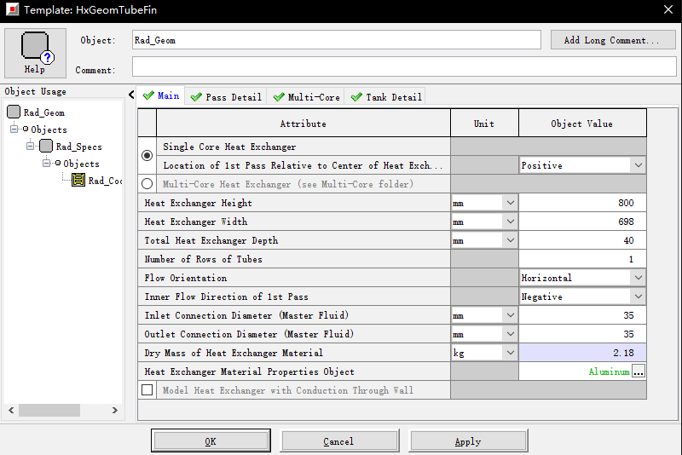
Task: Click the Help icon button
Action: pos(35,52)
